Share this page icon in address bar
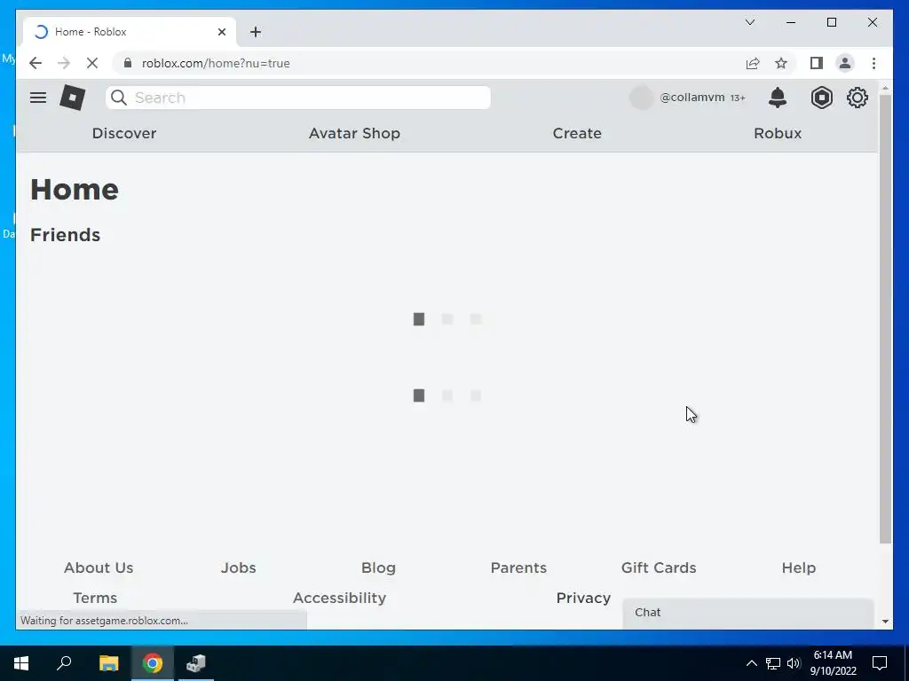This screenshot has width=909, height=681. tap(753, 63)
